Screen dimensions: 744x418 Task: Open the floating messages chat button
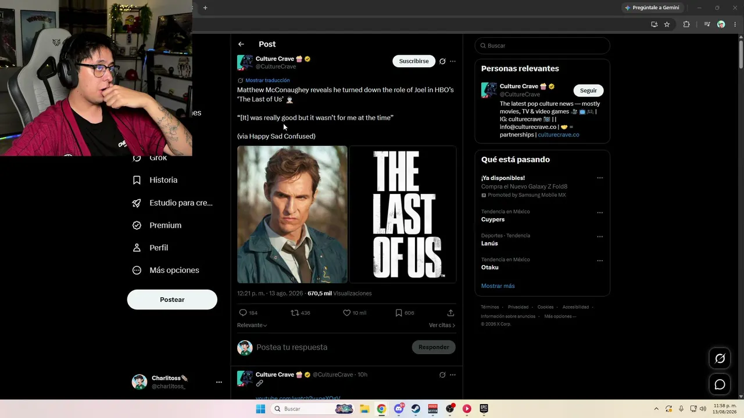720,385
